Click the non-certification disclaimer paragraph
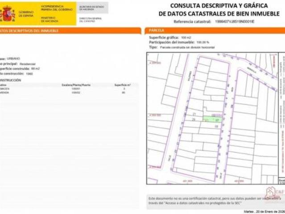Image resolution: width=285 pixels, height=214 pixels. tap(215, 201)
